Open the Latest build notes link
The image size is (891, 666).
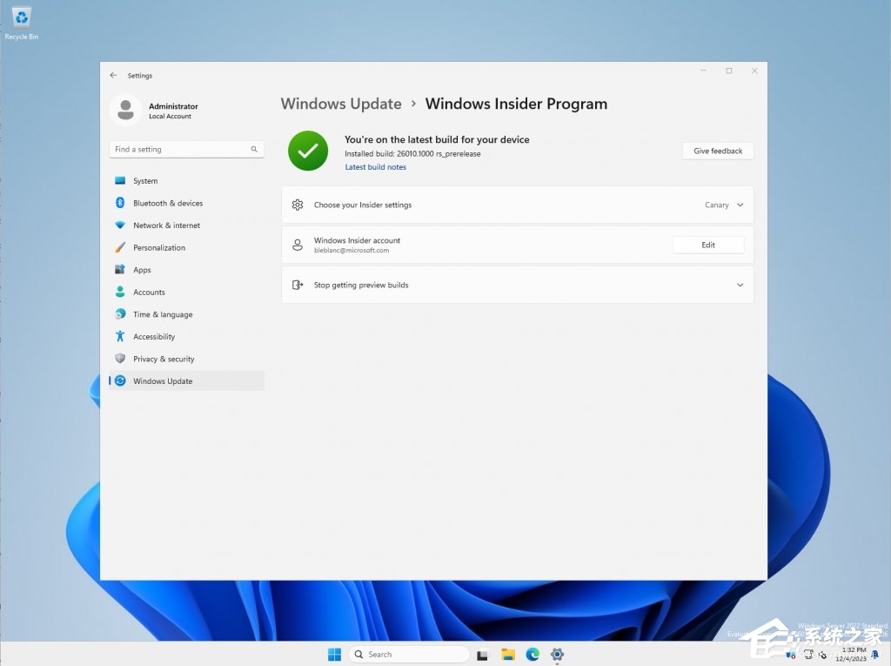[375, 167]
